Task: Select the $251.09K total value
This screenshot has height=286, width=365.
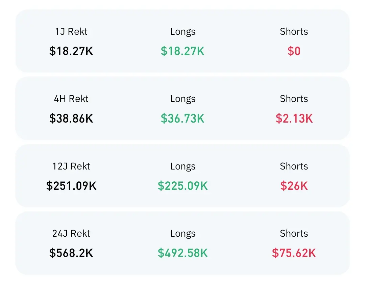Action: tap(71, 186)
